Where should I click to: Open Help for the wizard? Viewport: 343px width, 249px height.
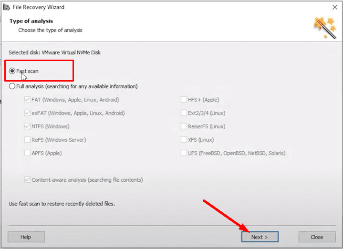coord(26,237)
